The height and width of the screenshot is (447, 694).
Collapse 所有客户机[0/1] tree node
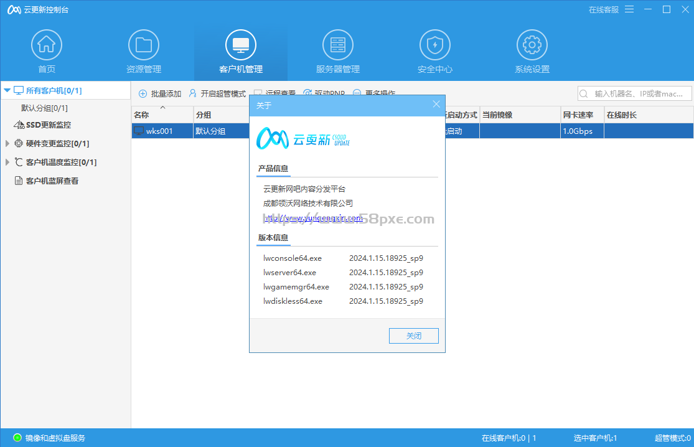(7, 90)
